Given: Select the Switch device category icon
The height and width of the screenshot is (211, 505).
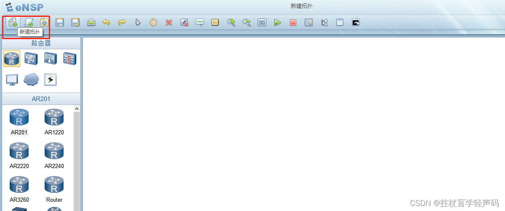Looking at the screenshot, I should pos(31,59).
